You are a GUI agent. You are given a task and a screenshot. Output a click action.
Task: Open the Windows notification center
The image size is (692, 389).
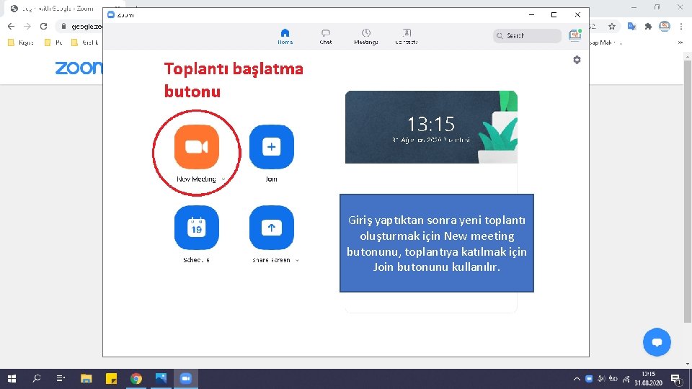tap(676, 378)
